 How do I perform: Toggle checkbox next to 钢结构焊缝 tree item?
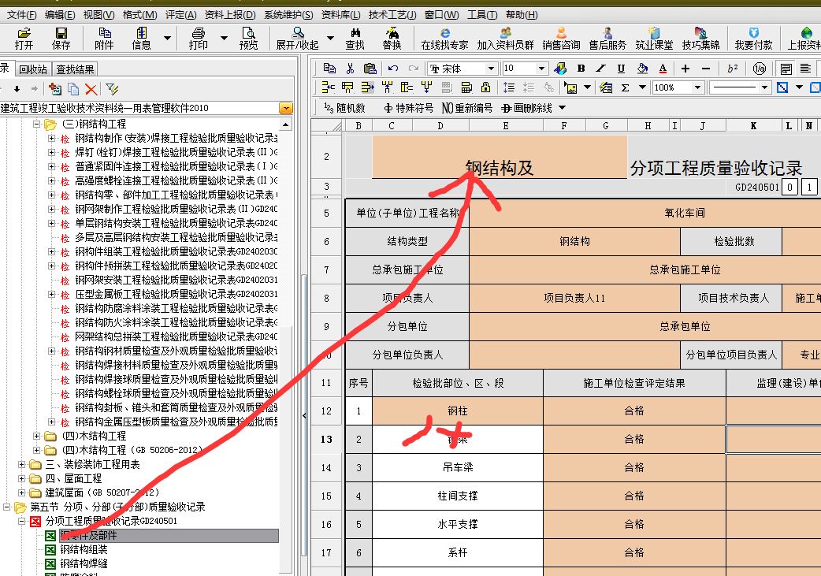(x=50, y=564)
